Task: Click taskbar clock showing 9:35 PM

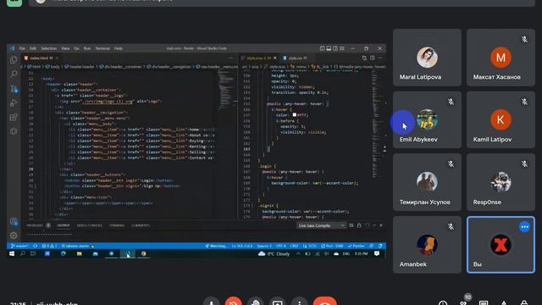Action: point(361,254)
